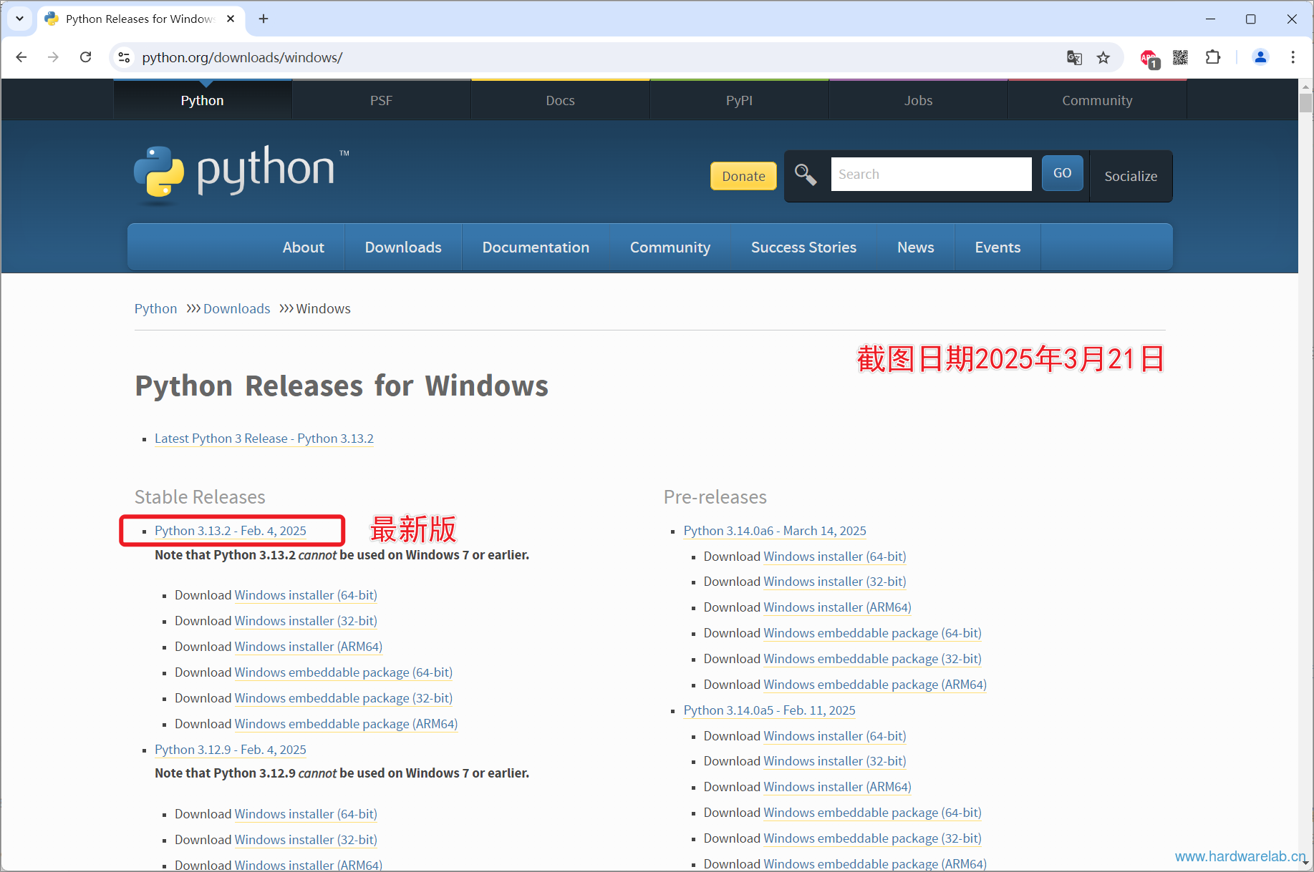Open the extensions puzzle icon

tap(1213, 57)
